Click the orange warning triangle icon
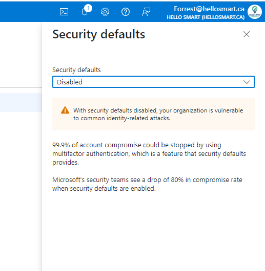Viewport: 265px width, 271px height. [65, 110]
